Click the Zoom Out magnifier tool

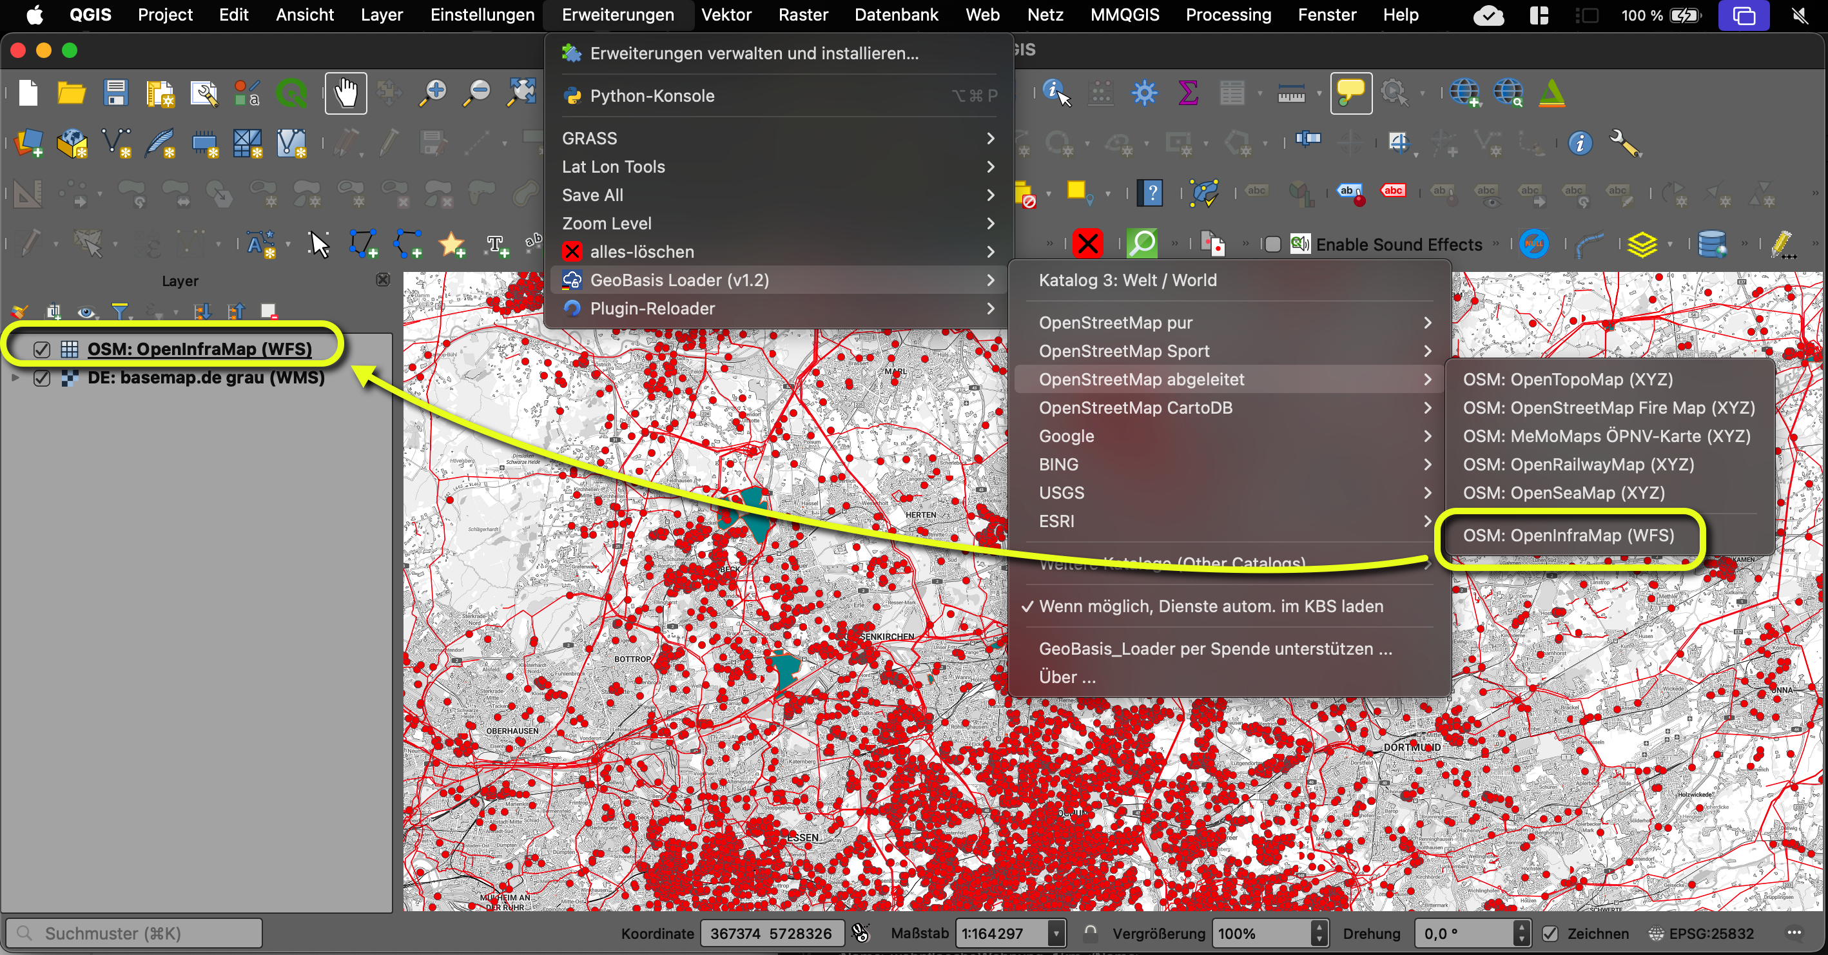click(477, 93)
